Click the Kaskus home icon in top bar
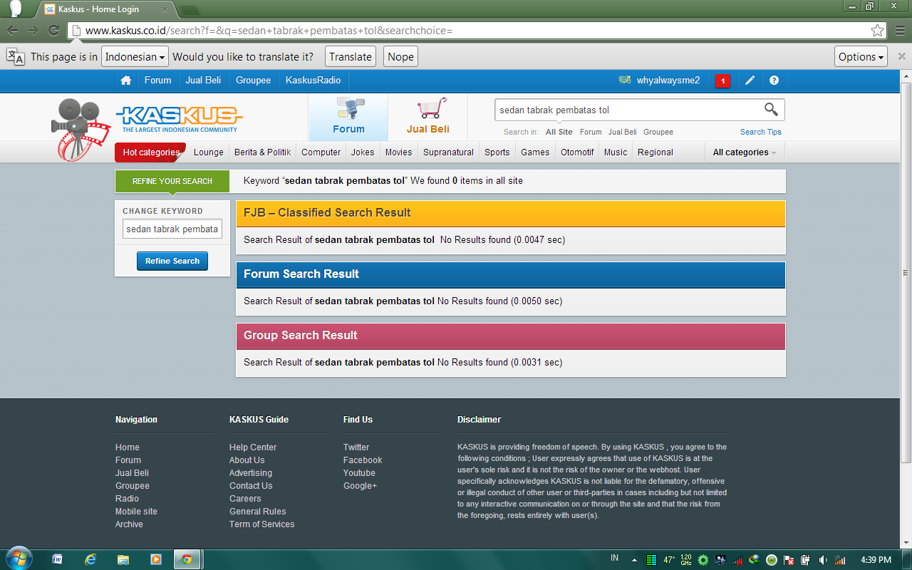The image size is (912, 570). tap(126, 81)
